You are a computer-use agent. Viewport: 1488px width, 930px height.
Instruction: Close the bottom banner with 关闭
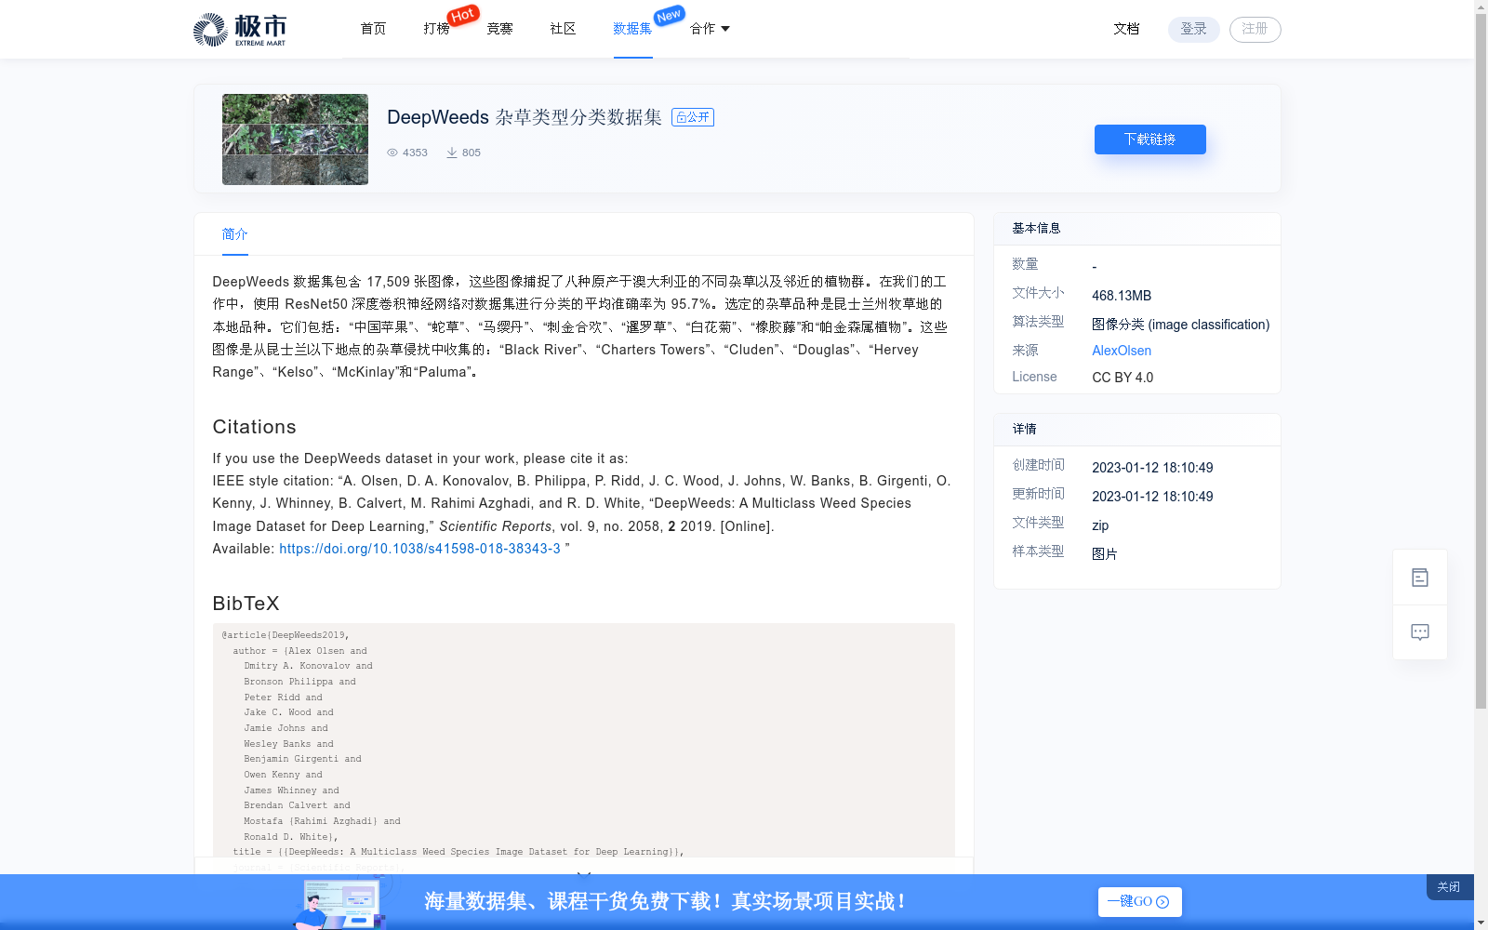click(1449, 887)
